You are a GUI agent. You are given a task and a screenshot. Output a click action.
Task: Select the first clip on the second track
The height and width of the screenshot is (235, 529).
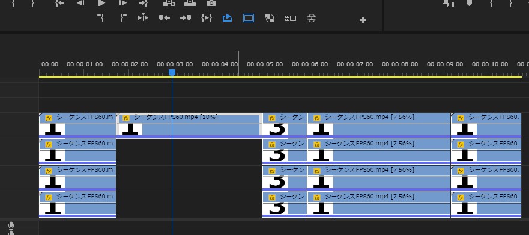point(77,152)
